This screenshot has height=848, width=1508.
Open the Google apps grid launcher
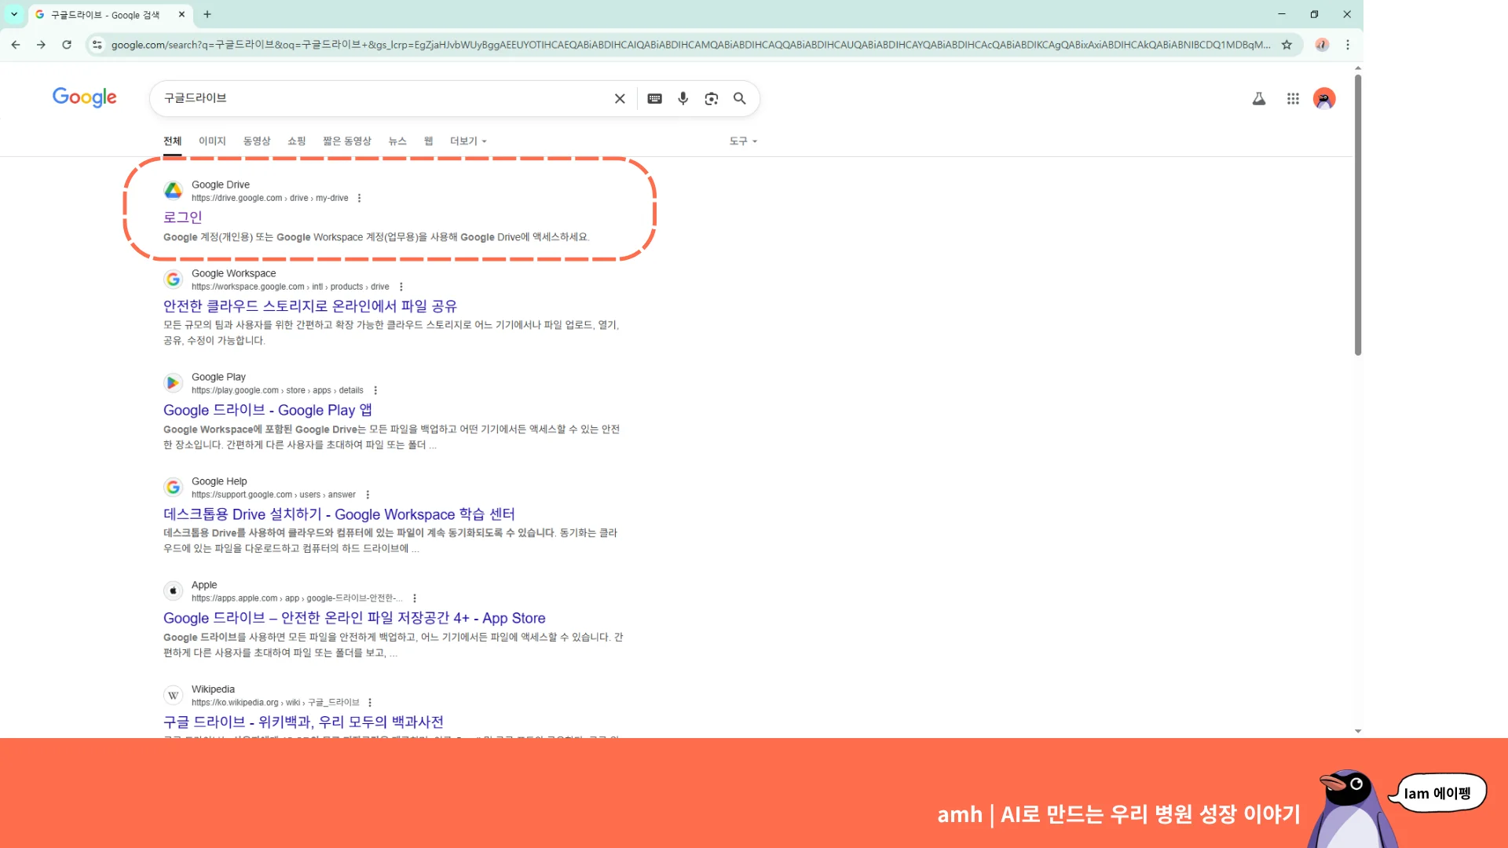click(x=1293, y=98)
